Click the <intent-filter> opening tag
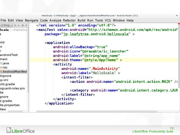Image resolution: width=180 pixels, height=135 pixels. 77,77
